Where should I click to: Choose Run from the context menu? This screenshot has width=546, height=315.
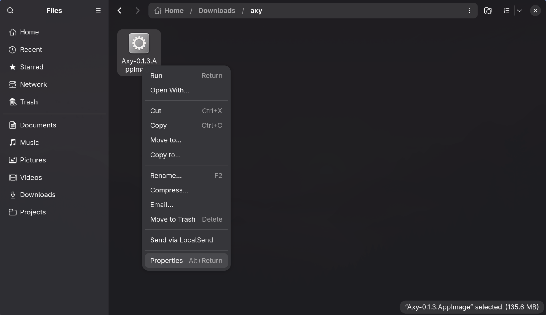tap(186, 76)
